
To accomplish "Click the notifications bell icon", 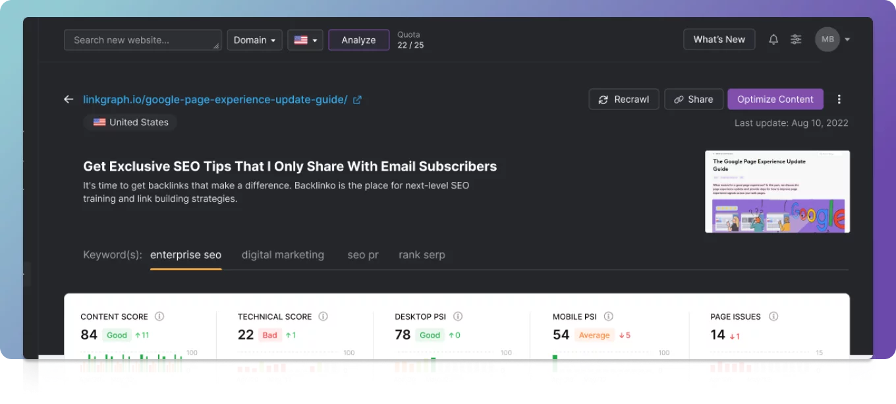I will [x=773, y=40].
